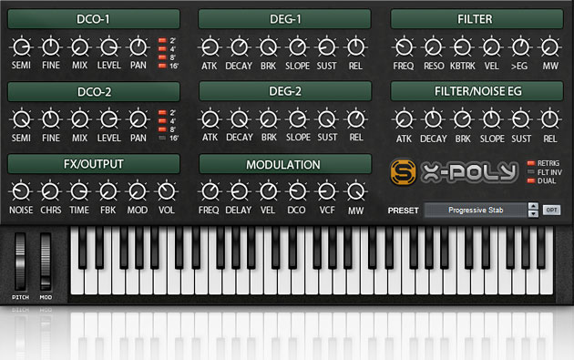574x360 pixels.
Task: Click the FX/OUTPUT CHRS knob
Action: (50, 191)
